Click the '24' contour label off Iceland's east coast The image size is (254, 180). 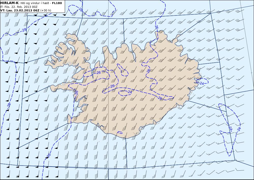point(202,83)
